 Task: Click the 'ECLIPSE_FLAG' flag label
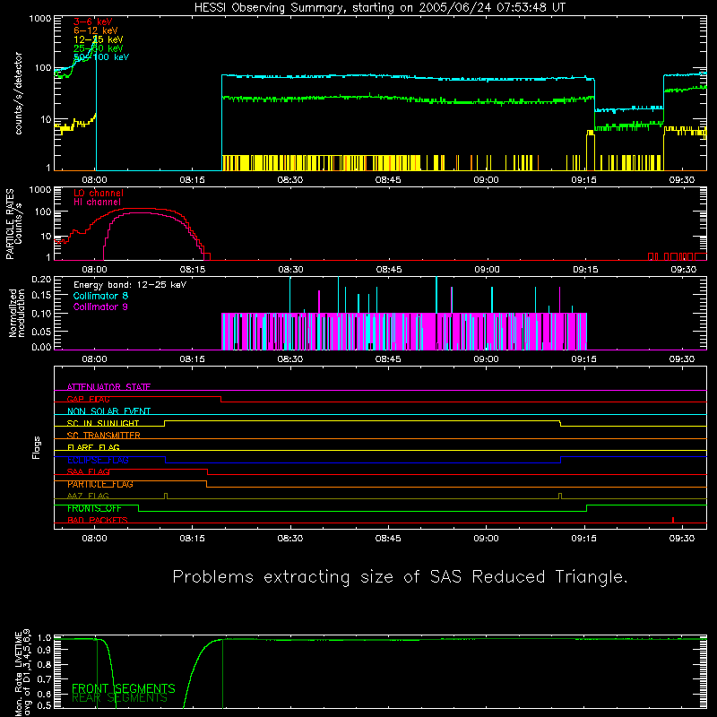98,460
